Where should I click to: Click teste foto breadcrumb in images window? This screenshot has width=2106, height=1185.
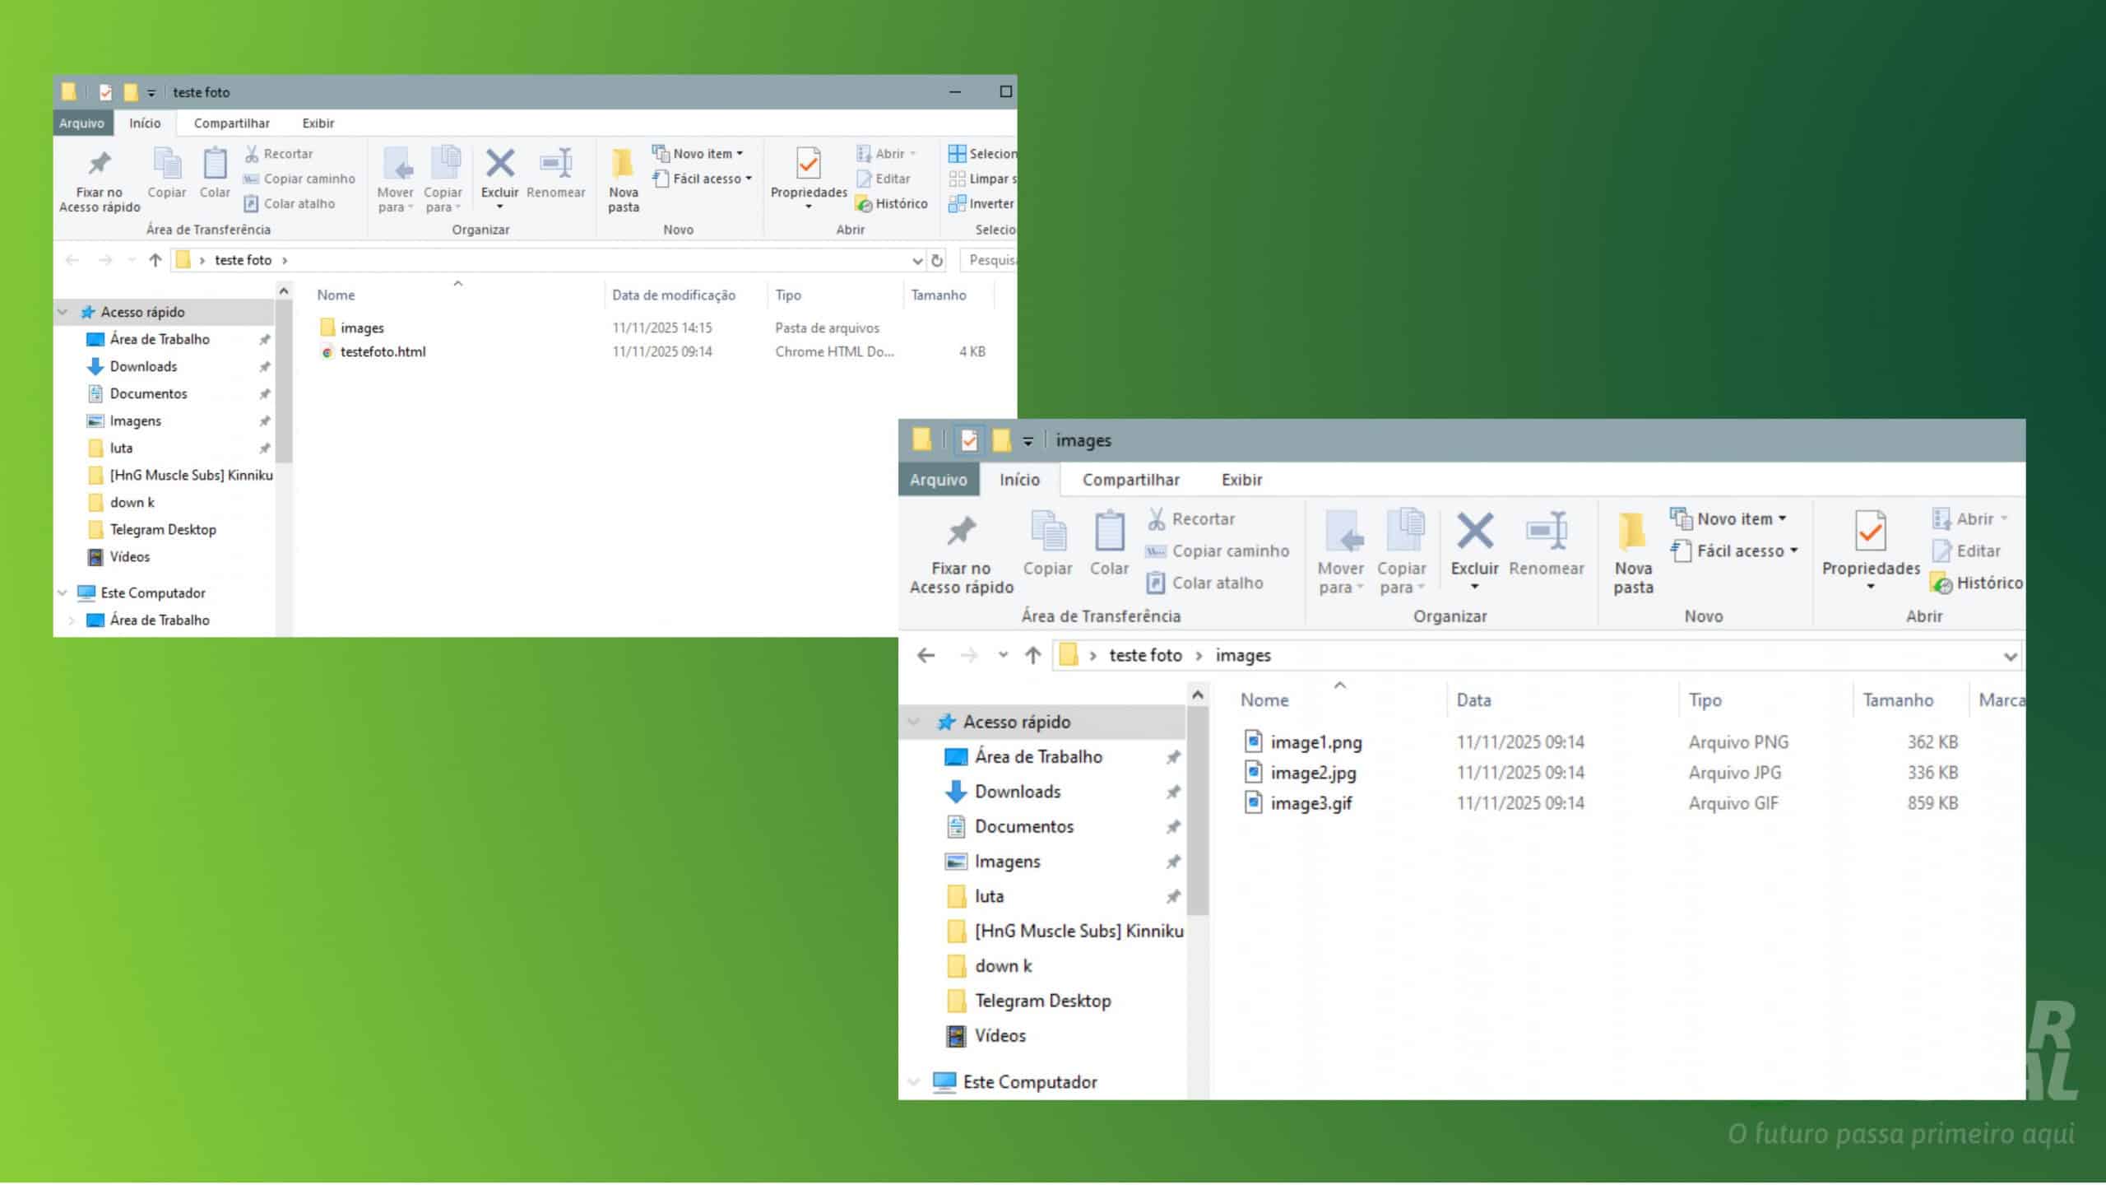[1144, 656]
